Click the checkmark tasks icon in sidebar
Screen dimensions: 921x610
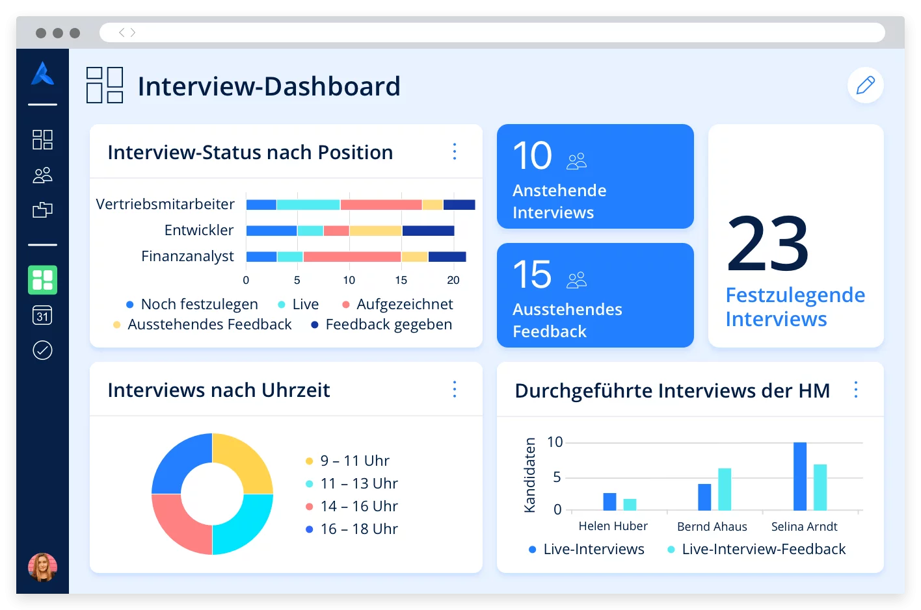tap(42, 350)
